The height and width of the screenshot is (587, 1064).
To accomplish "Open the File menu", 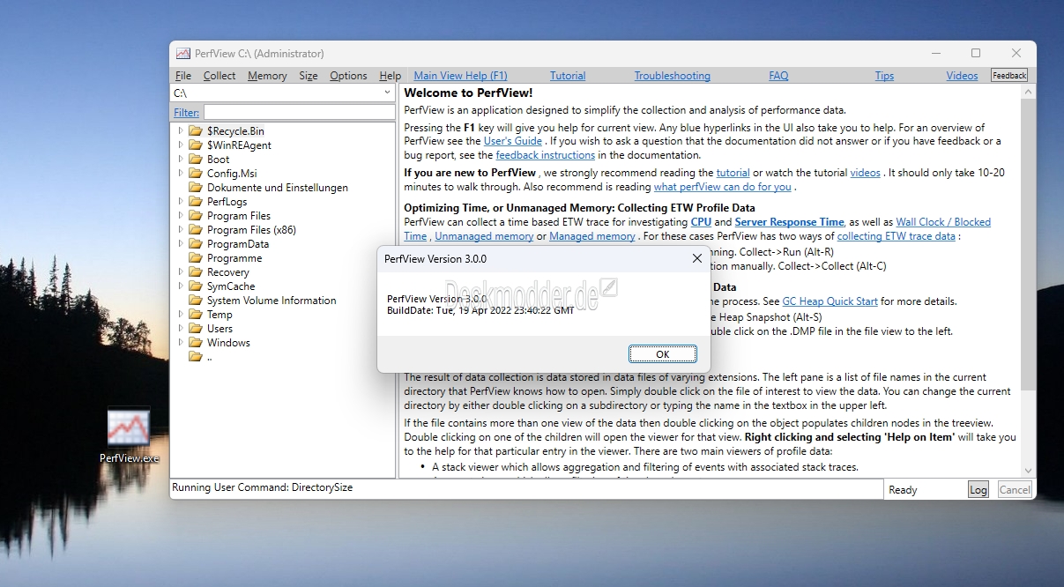I will point(183,76).
